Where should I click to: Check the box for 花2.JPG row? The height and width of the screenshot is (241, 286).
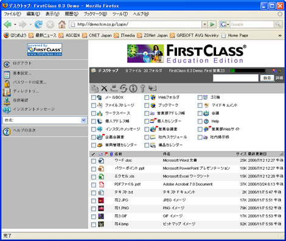coord(94,201)
